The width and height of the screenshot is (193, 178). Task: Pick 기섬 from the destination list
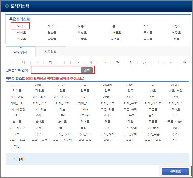point(17,146)
